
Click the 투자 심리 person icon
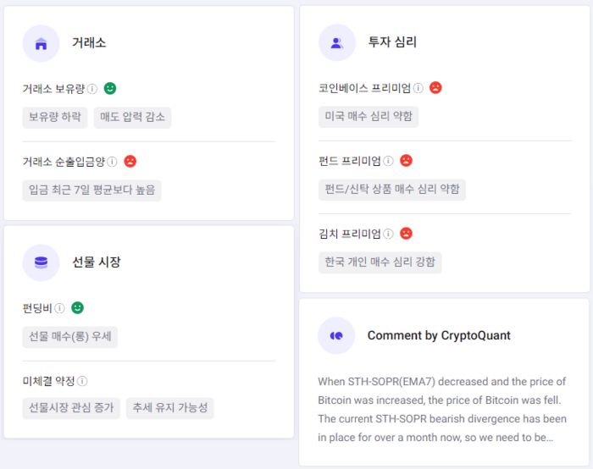point(336,42)
